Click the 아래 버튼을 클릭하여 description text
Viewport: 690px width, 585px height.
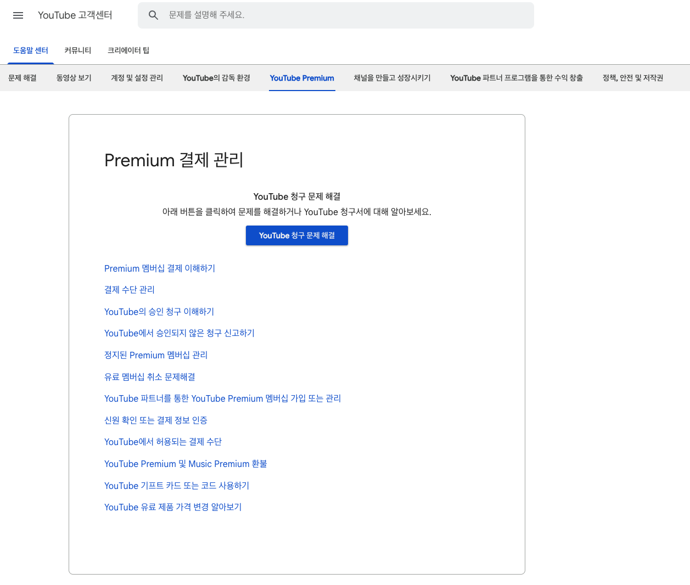297,212
